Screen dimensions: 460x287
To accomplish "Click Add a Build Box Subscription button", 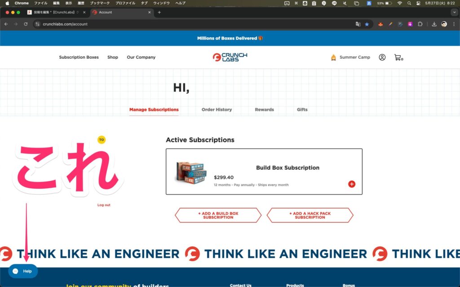I will click(218, 215).
